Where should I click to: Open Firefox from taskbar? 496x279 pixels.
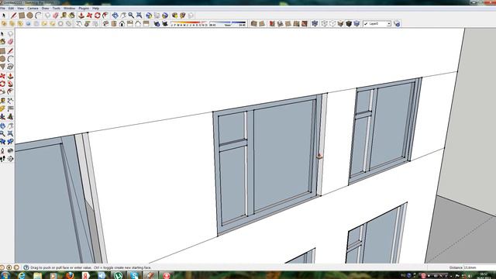pyautogui.click(x=70, y=275)
